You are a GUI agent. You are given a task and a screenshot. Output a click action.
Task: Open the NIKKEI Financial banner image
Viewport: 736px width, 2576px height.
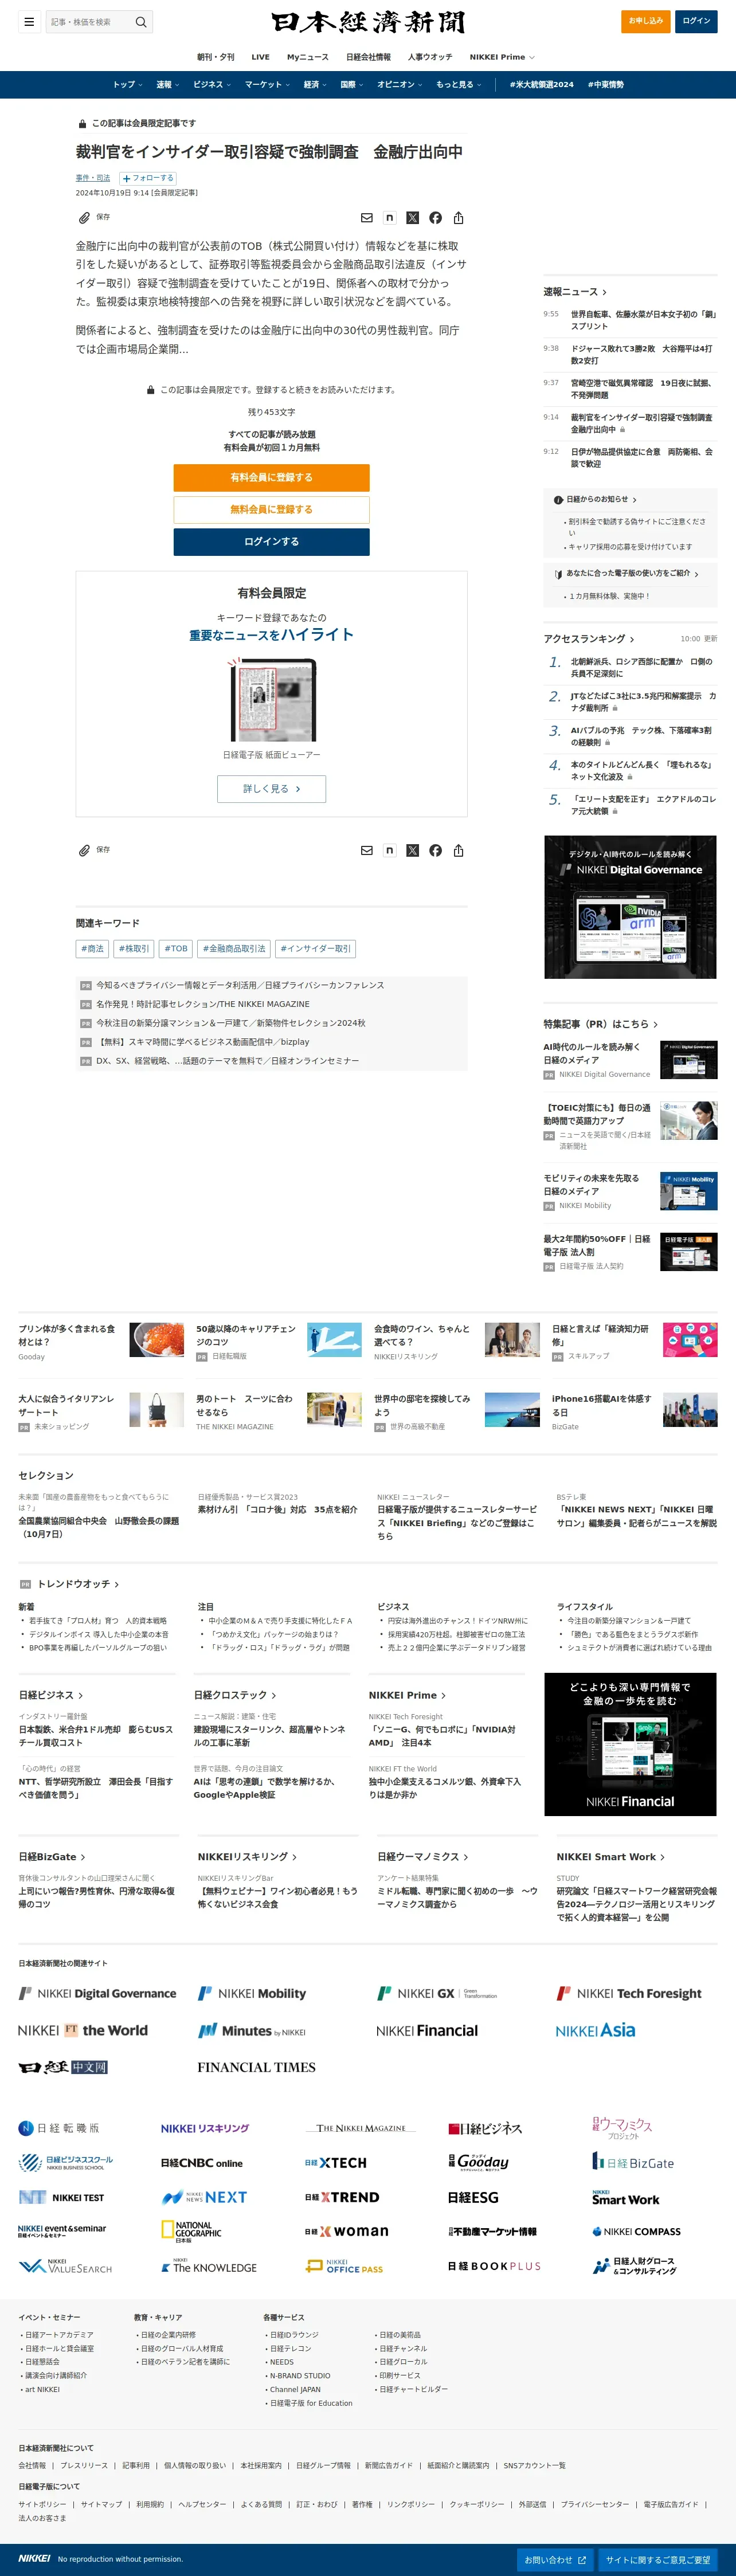pyautogui.click(x=630, y=1744)
